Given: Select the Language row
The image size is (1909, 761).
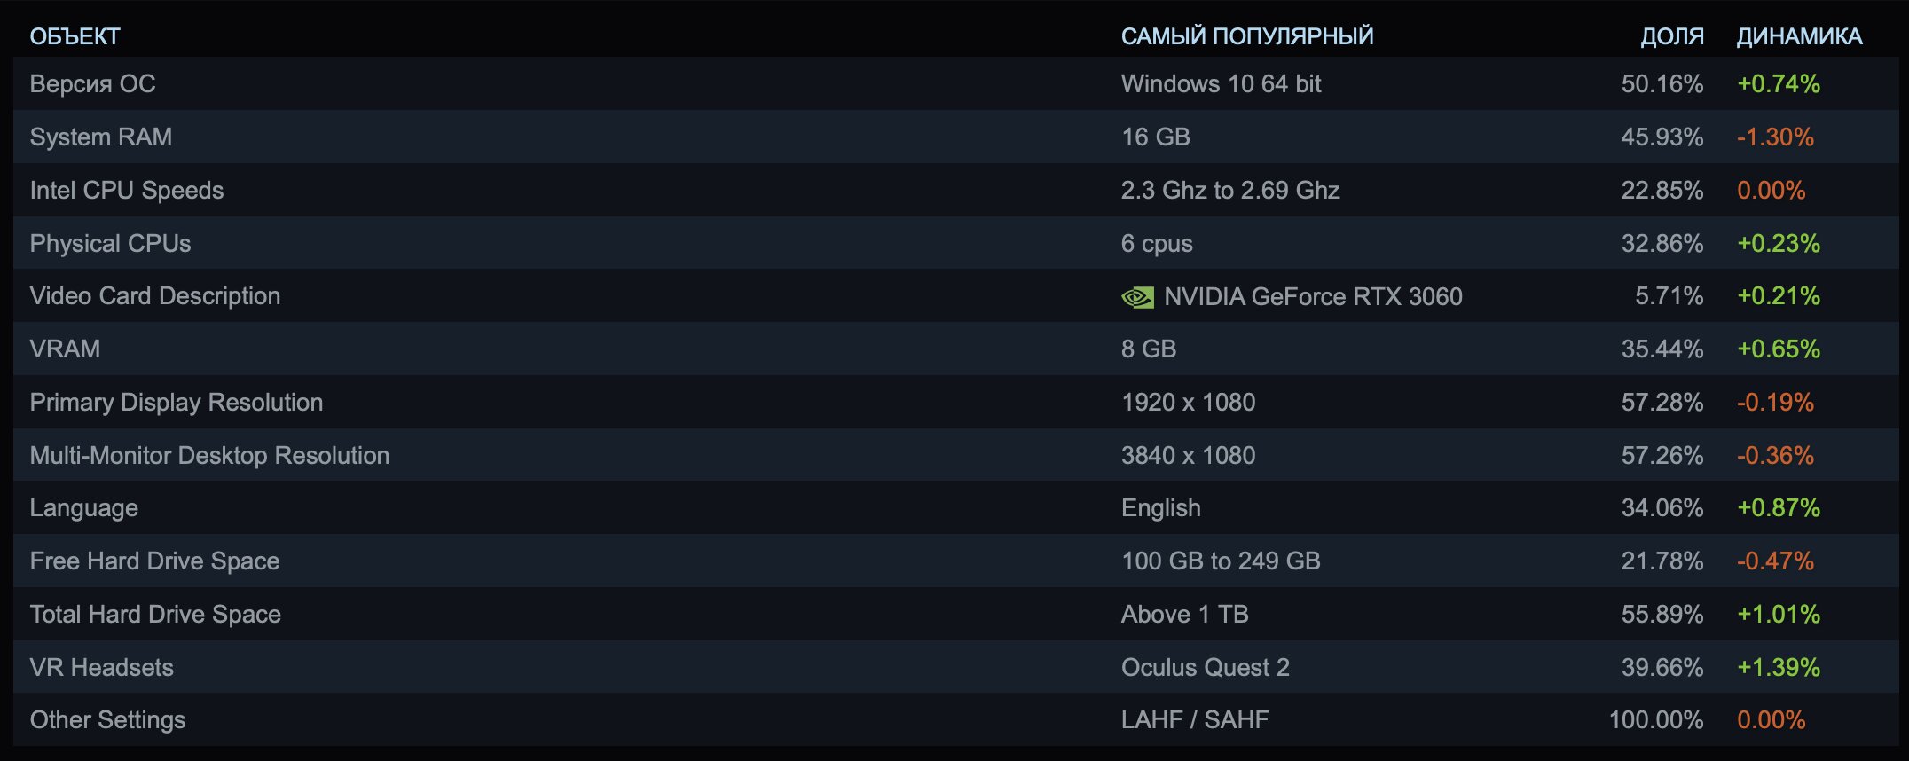Looking at the screenshot, I should 955,507.
